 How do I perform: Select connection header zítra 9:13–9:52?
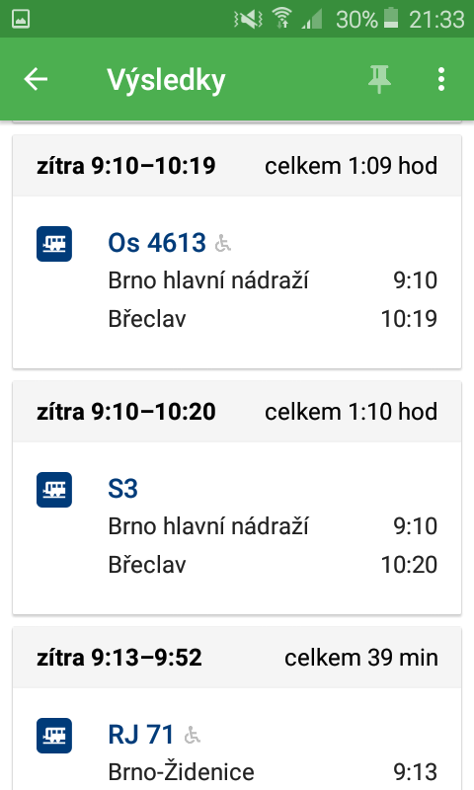[x=237, y=658]
